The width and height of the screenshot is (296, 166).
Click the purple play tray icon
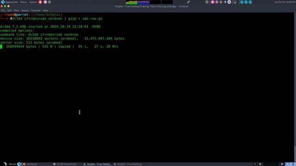click(217, 2)
